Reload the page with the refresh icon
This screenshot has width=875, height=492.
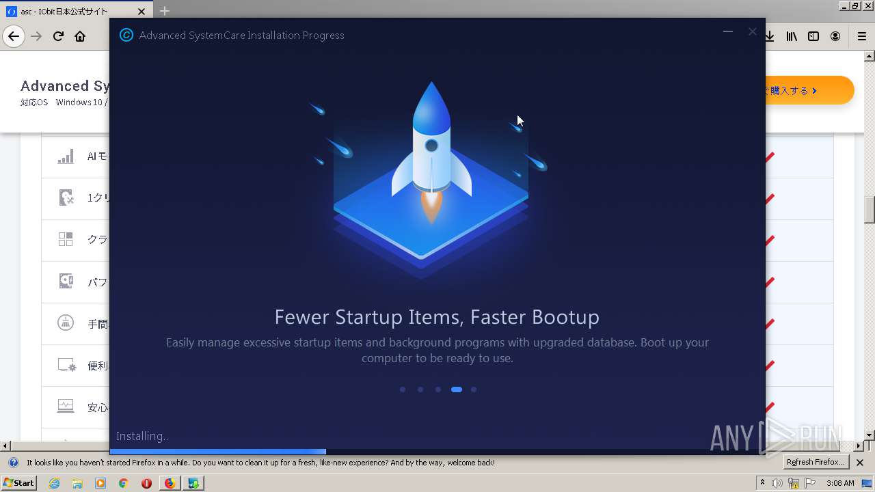click(58, 36)
